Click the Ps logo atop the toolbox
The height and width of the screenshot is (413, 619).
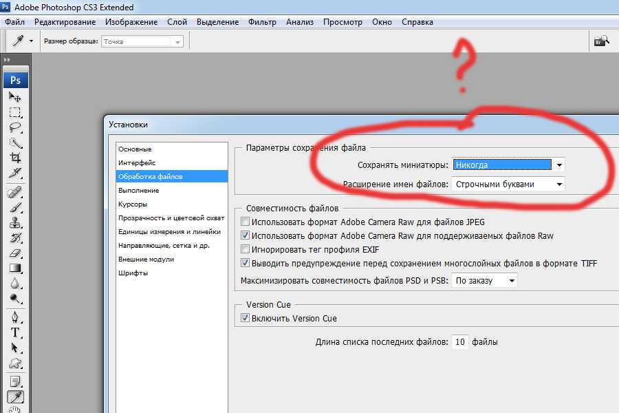[15, 81]
